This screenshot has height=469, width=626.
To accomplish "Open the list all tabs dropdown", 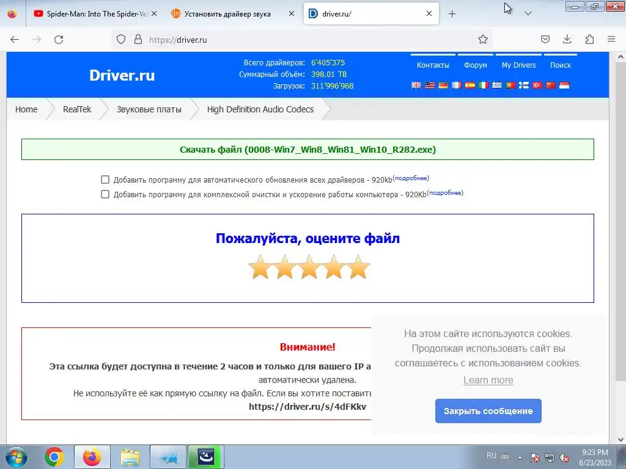I will 528,14.
